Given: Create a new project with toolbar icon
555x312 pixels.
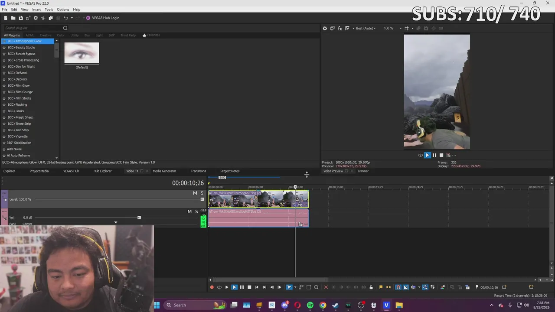Looking at the screenshot, I should 6,18.
